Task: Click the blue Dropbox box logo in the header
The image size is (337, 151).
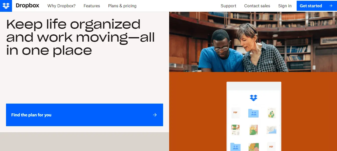Action: pos(6,6)
